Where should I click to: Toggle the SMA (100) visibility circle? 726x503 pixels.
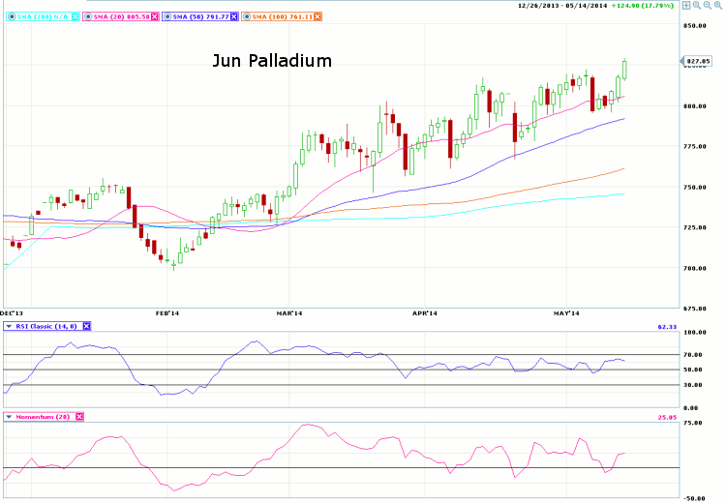245,16
